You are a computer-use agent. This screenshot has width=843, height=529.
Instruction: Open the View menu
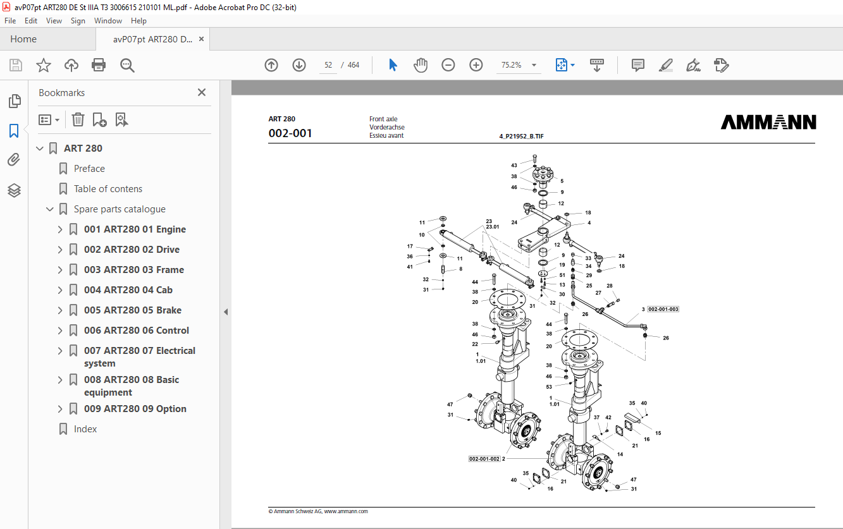[x=54, y=21]
